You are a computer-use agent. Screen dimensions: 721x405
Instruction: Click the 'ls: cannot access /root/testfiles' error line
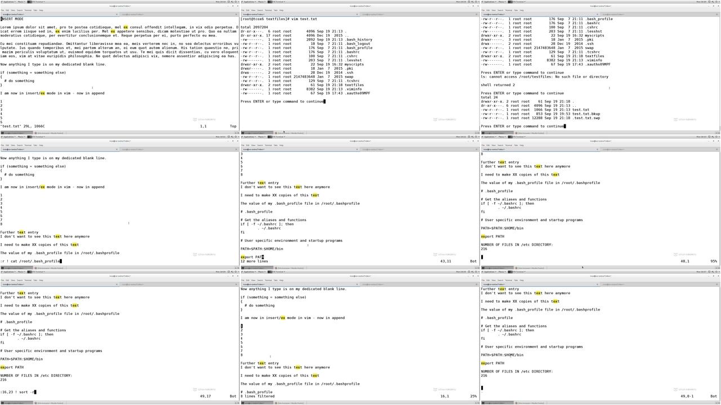[544, 76]
